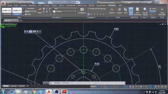Select the Annotative text style thumbnail

pos(7,11)
